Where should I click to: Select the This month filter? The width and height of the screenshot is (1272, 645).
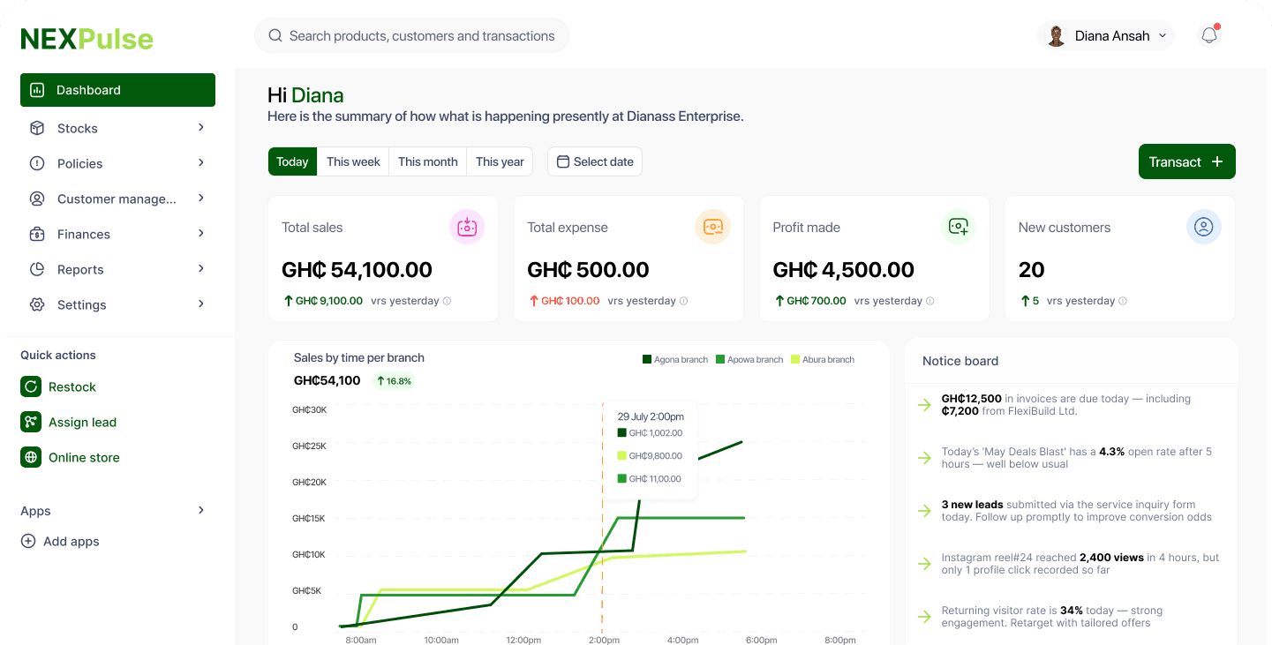point(427,161)
